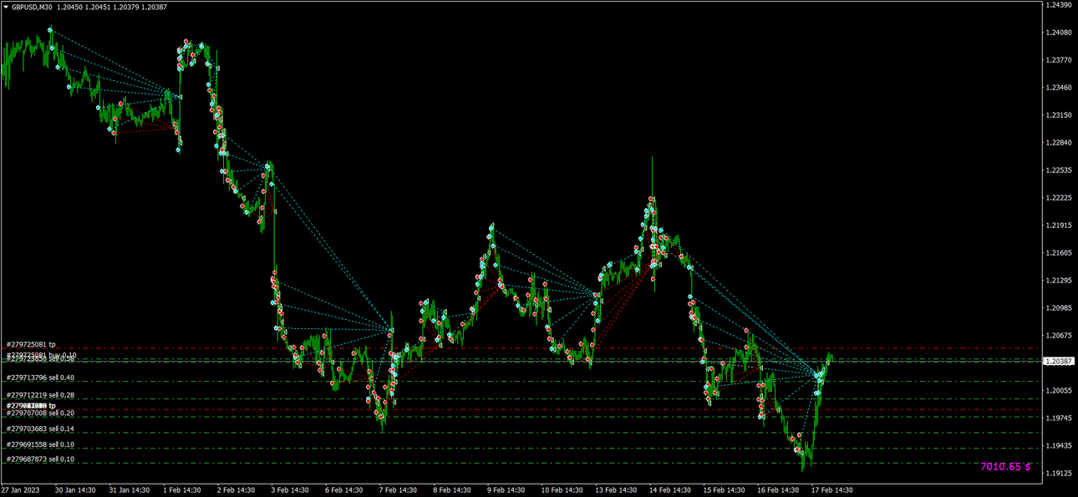
Task: Select order label #279707008 sell 0.20
Action: coord(40,413)
